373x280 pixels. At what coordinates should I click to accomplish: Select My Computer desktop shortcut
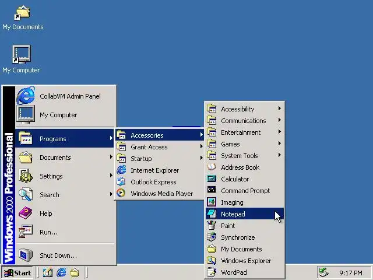pos(21,60)
